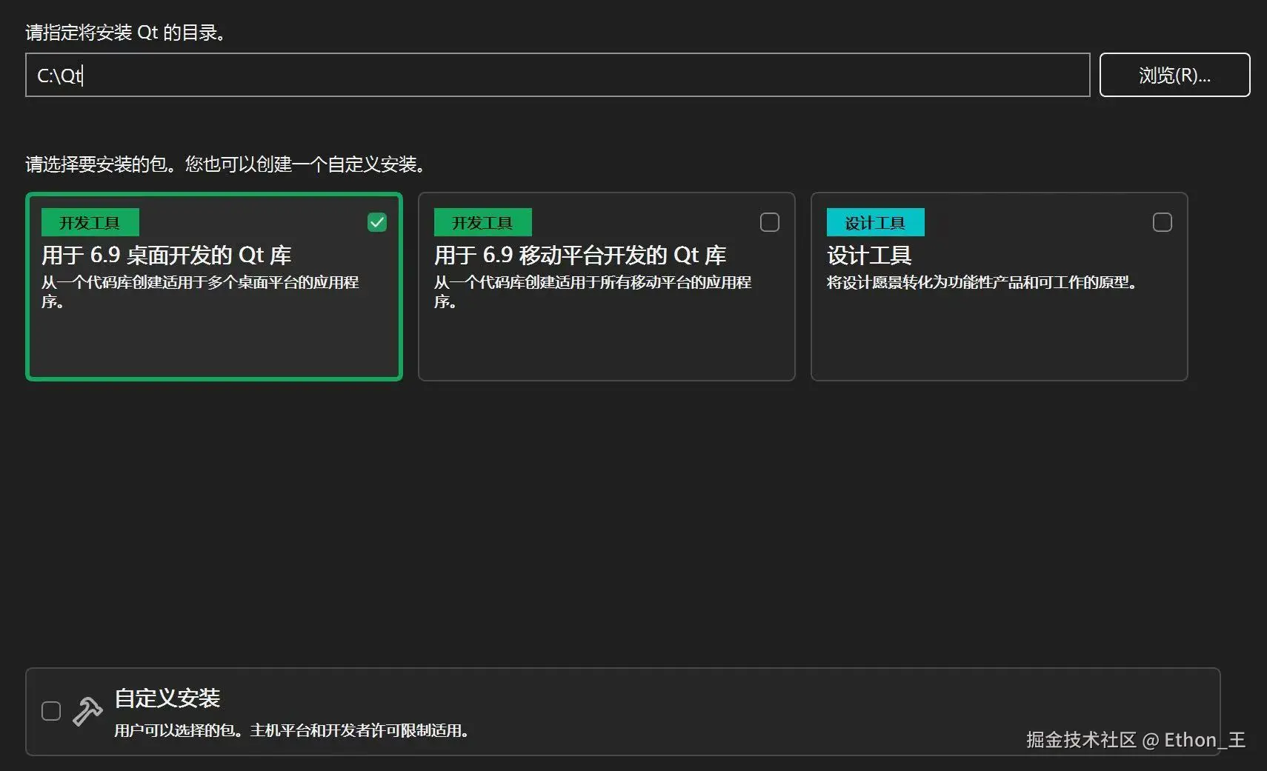Click the custom installation hammer icon
The image size is (1267, 771).
(x=87, y=712)
